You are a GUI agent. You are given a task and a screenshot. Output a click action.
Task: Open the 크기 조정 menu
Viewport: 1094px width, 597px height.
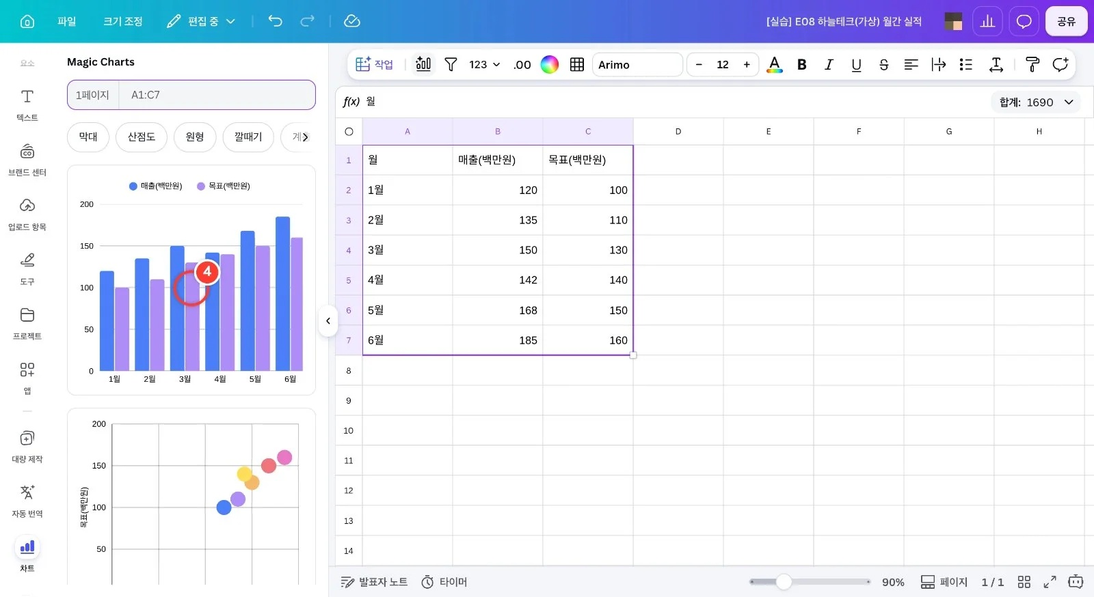pos(123,21)
